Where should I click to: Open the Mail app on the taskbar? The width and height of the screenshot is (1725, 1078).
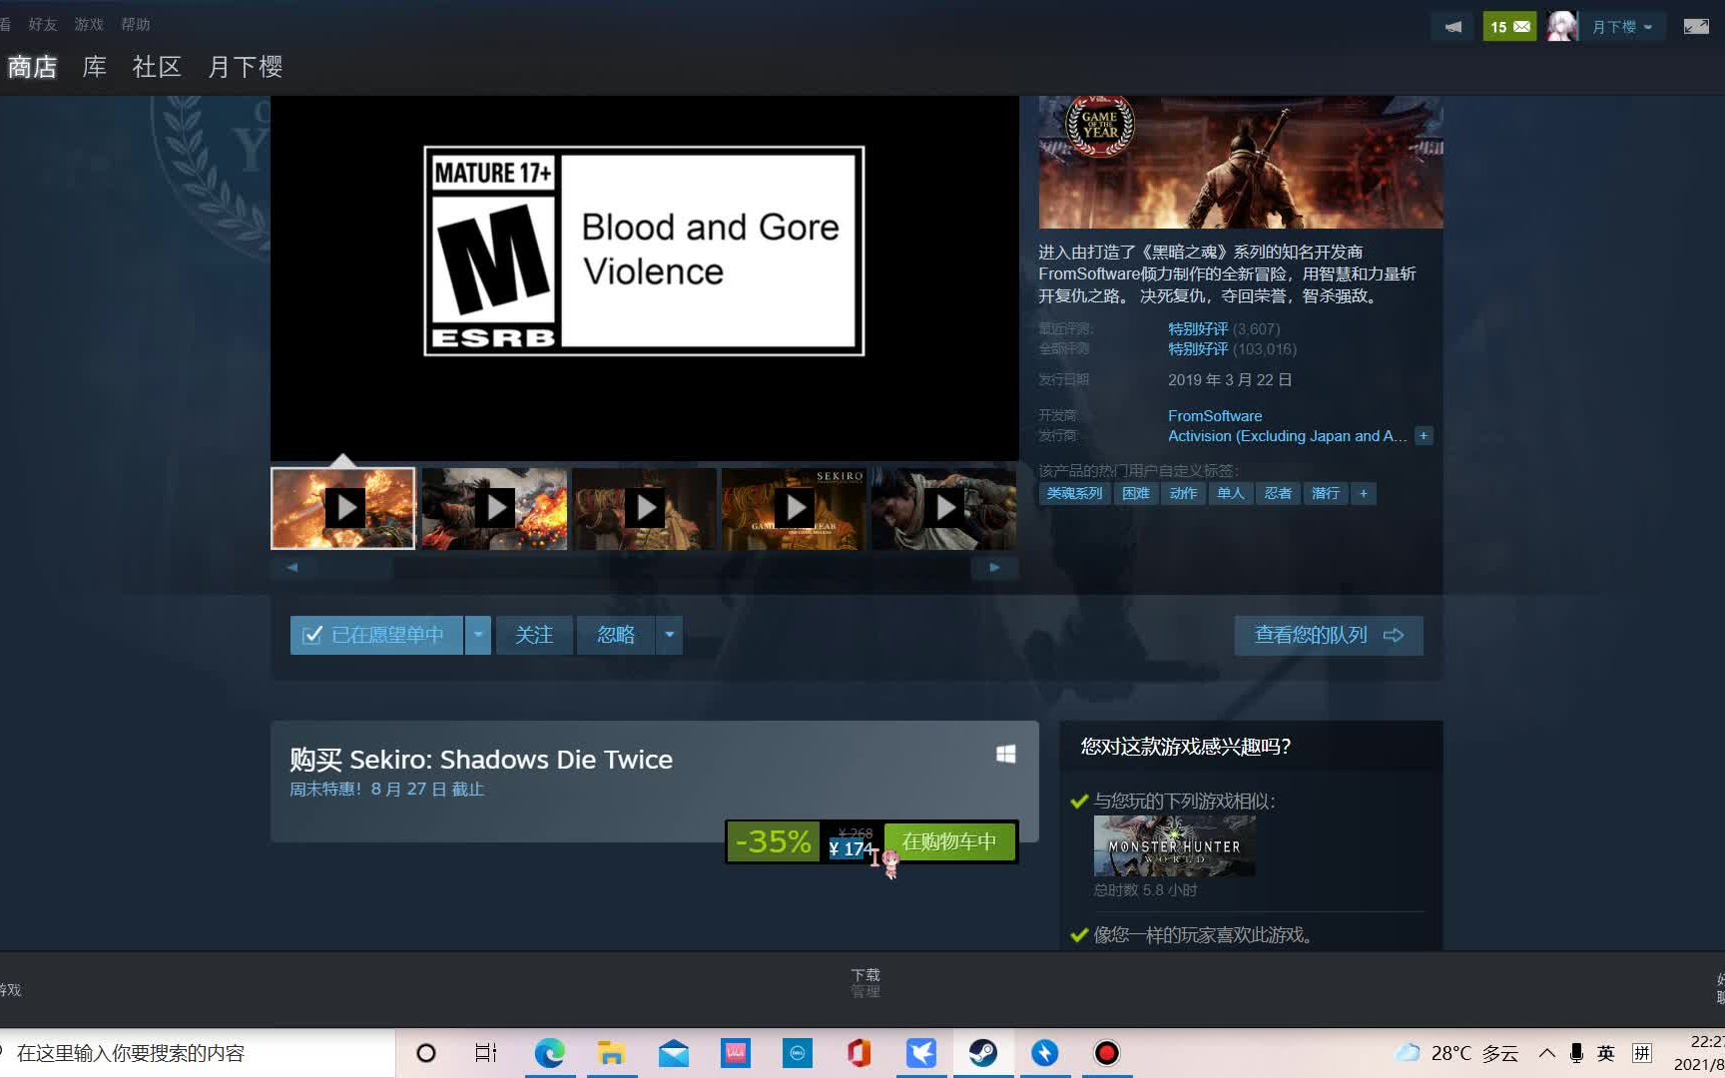[674, 1053]
